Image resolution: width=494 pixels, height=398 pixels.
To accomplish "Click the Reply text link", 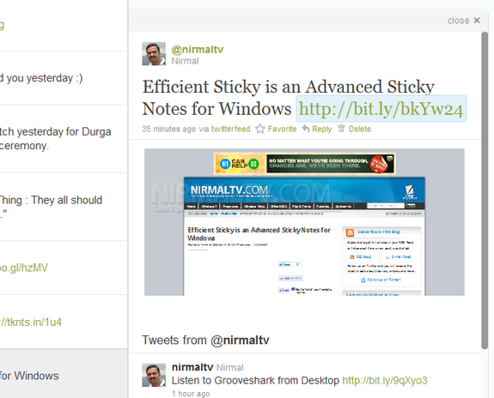I will pyautogui.click(x=321, y=129).
